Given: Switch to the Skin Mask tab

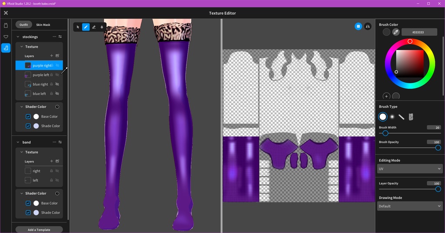Looking at the screenshot, I should point(43,25).
